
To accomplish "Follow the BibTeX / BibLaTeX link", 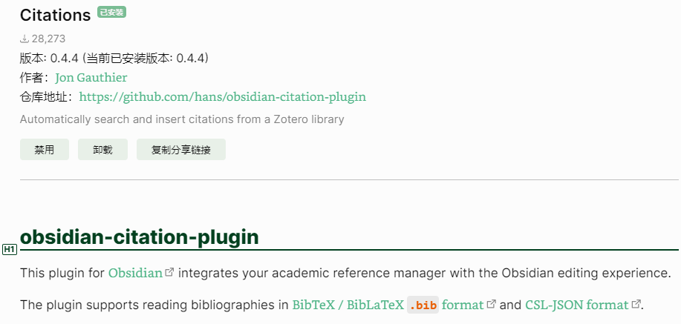I will [348, 305].
